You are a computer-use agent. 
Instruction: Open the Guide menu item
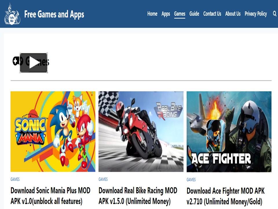[x=194, y=14]
